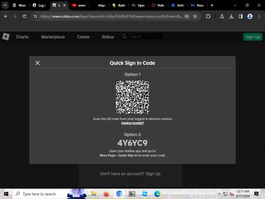Click the address bar URL
This screenshot has width=265, height=199.
(112, 16)
